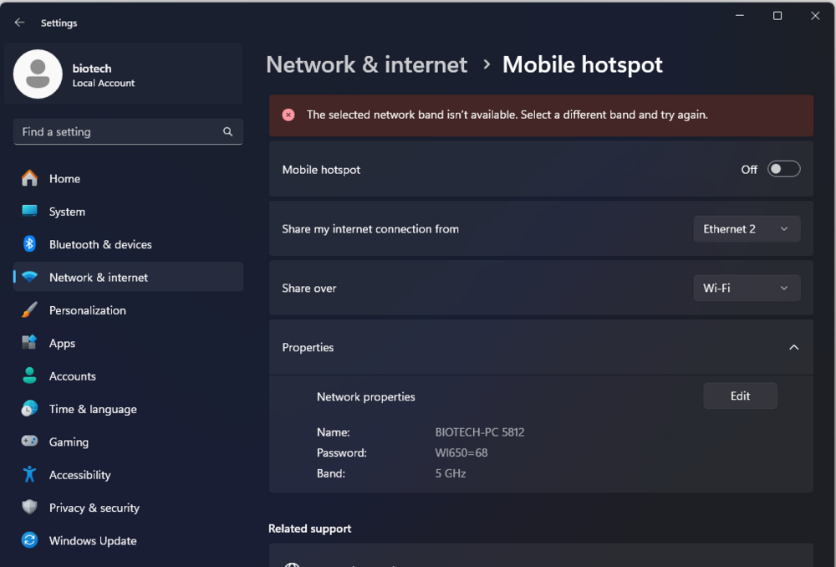Viewport: 836px width, 567px height.
Task: Open the Ethernet 2 connection dropdown
Action: [747, 229]
